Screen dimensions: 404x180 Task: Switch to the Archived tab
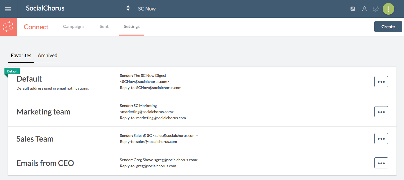pyautogui.click(x=47, y=56)
